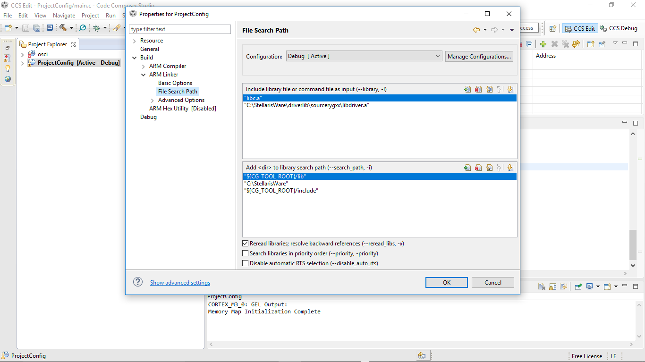
Task: Click the magnifier search icon in main toolbar
Action: tap(83, 28)
